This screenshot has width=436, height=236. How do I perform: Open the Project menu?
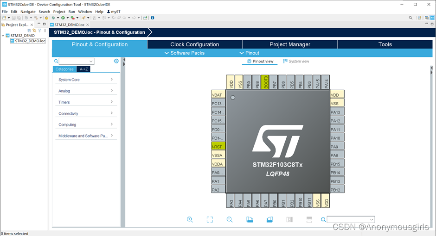[x=59, y=12]
